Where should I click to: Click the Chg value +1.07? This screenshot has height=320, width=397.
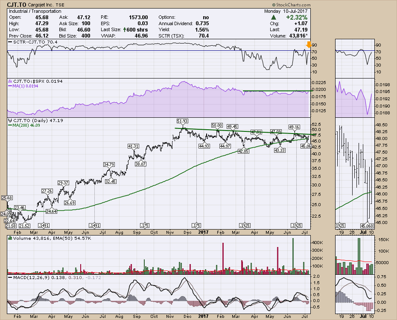[x=301, y=23]
